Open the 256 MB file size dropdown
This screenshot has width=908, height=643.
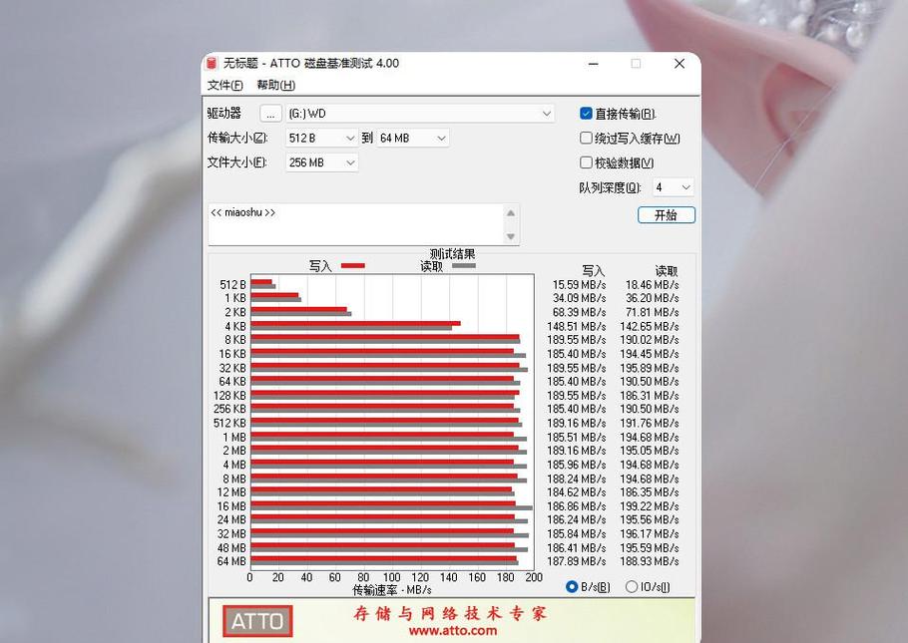coord(321,162)
